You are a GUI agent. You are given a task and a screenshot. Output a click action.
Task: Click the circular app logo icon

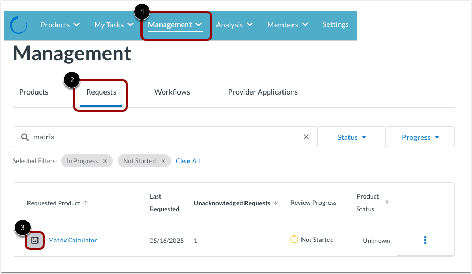coord(18,25)
